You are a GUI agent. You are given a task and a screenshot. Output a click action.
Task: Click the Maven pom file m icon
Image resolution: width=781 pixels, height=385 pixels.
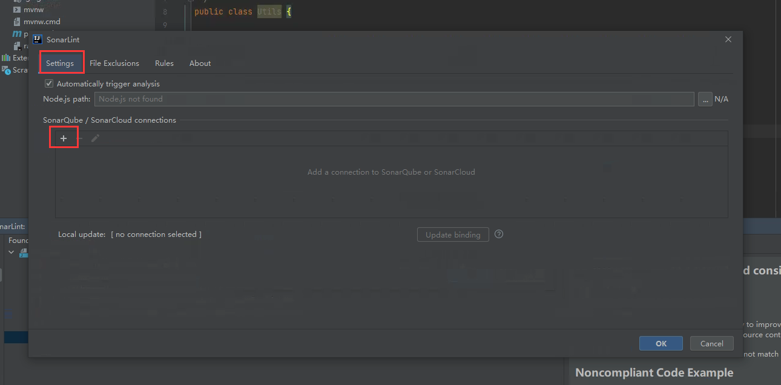click(x=17, y=34)
